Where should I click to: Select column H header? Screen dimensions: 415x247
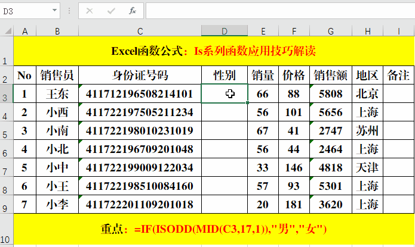[368, 31]
